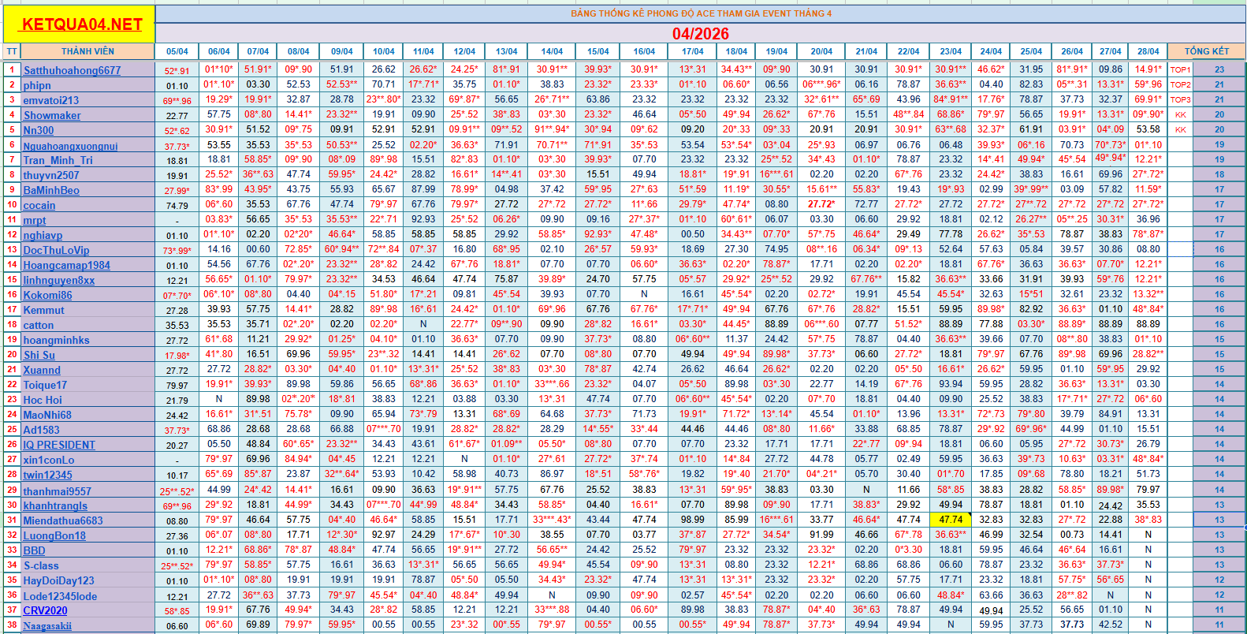
Task: Select the 10/04 date column header
Action: pos(384,51)
